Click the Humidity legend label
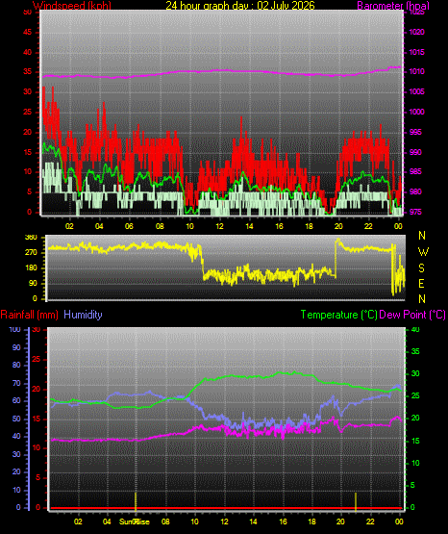The image size is (448, 534). tap(83, 315)
